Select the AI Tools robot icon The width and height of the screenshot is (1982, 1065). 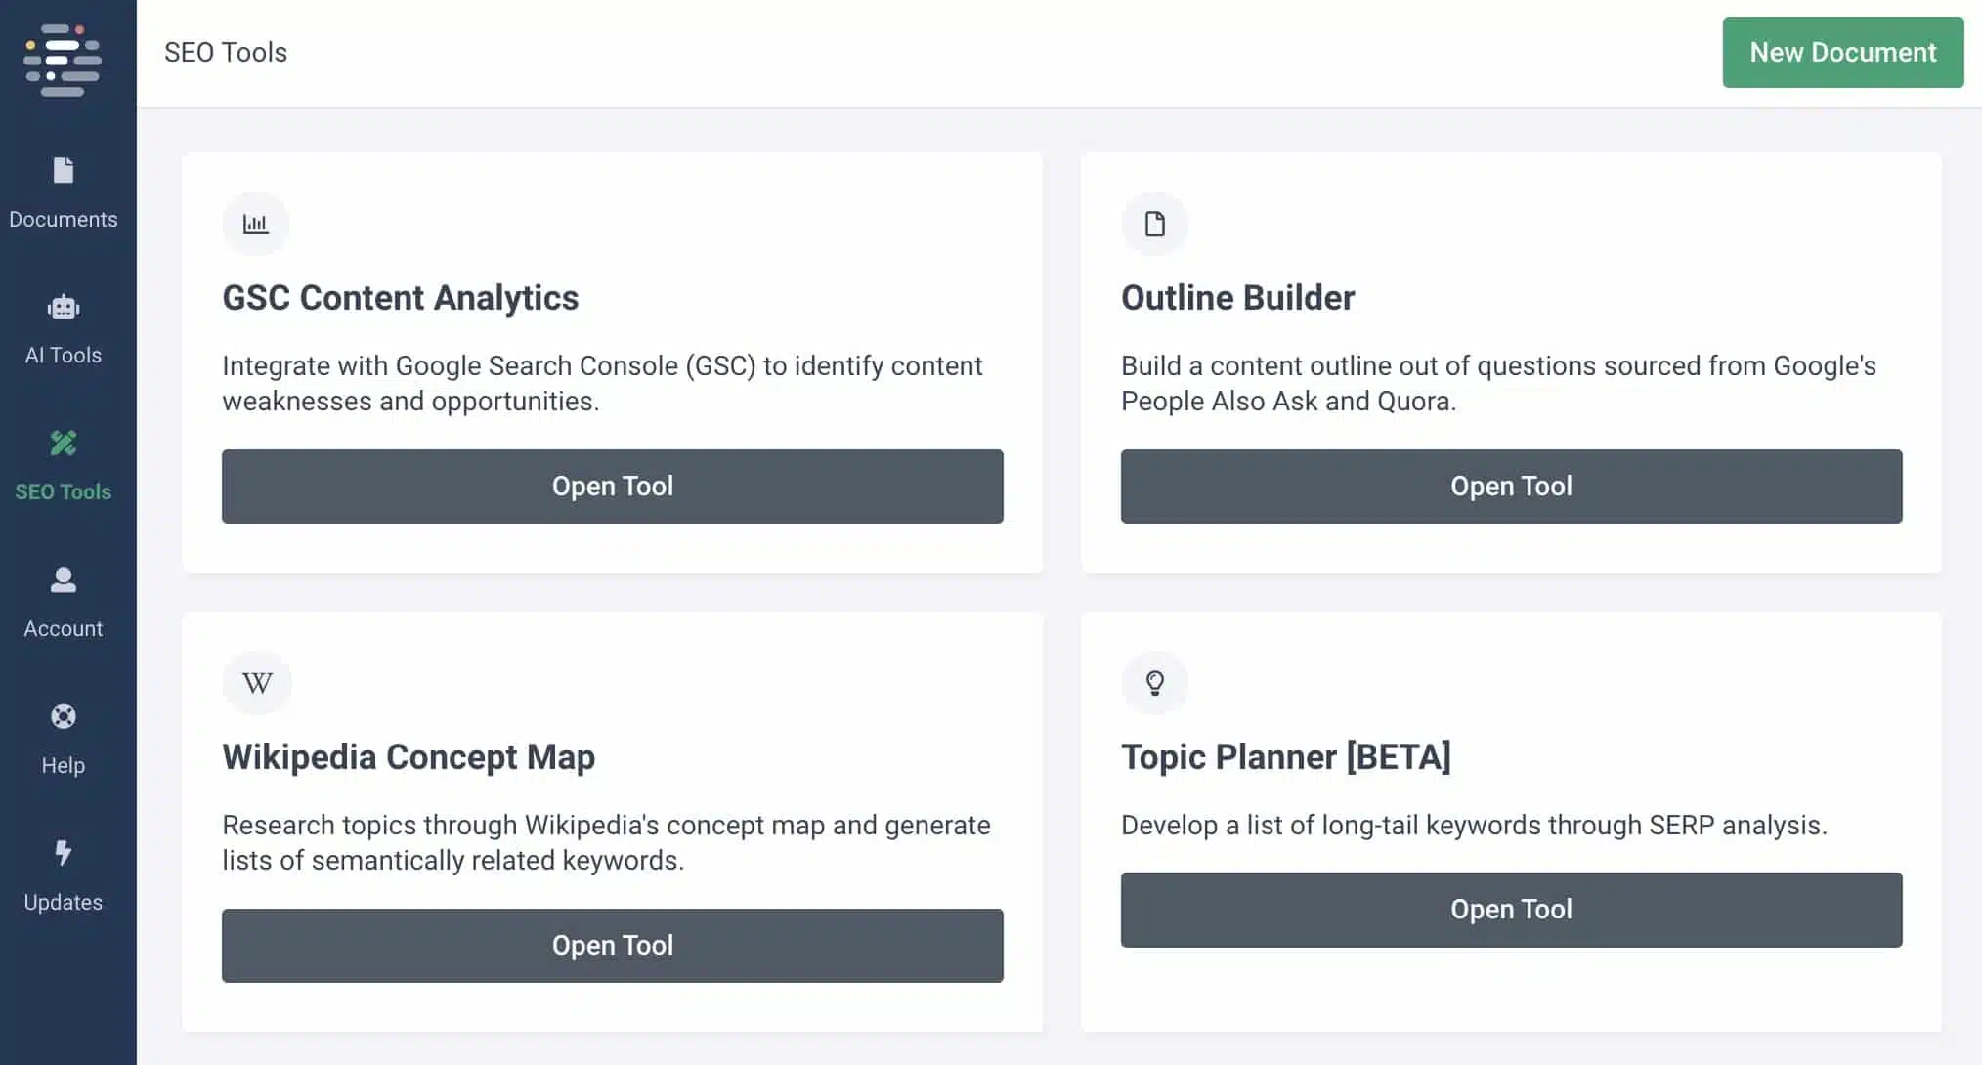pos(64,308)
